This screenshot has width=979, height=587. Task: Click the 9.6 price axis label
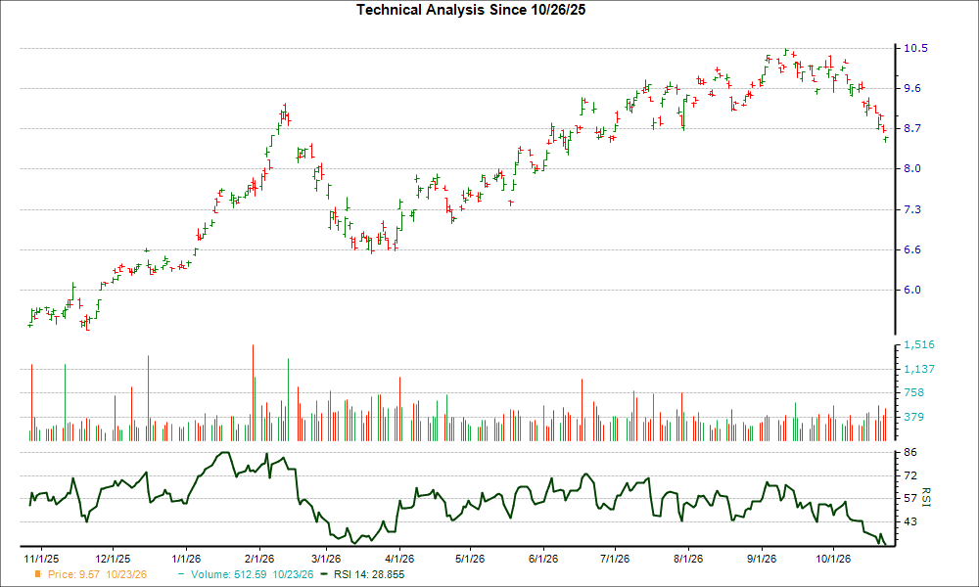pos(912,88)
